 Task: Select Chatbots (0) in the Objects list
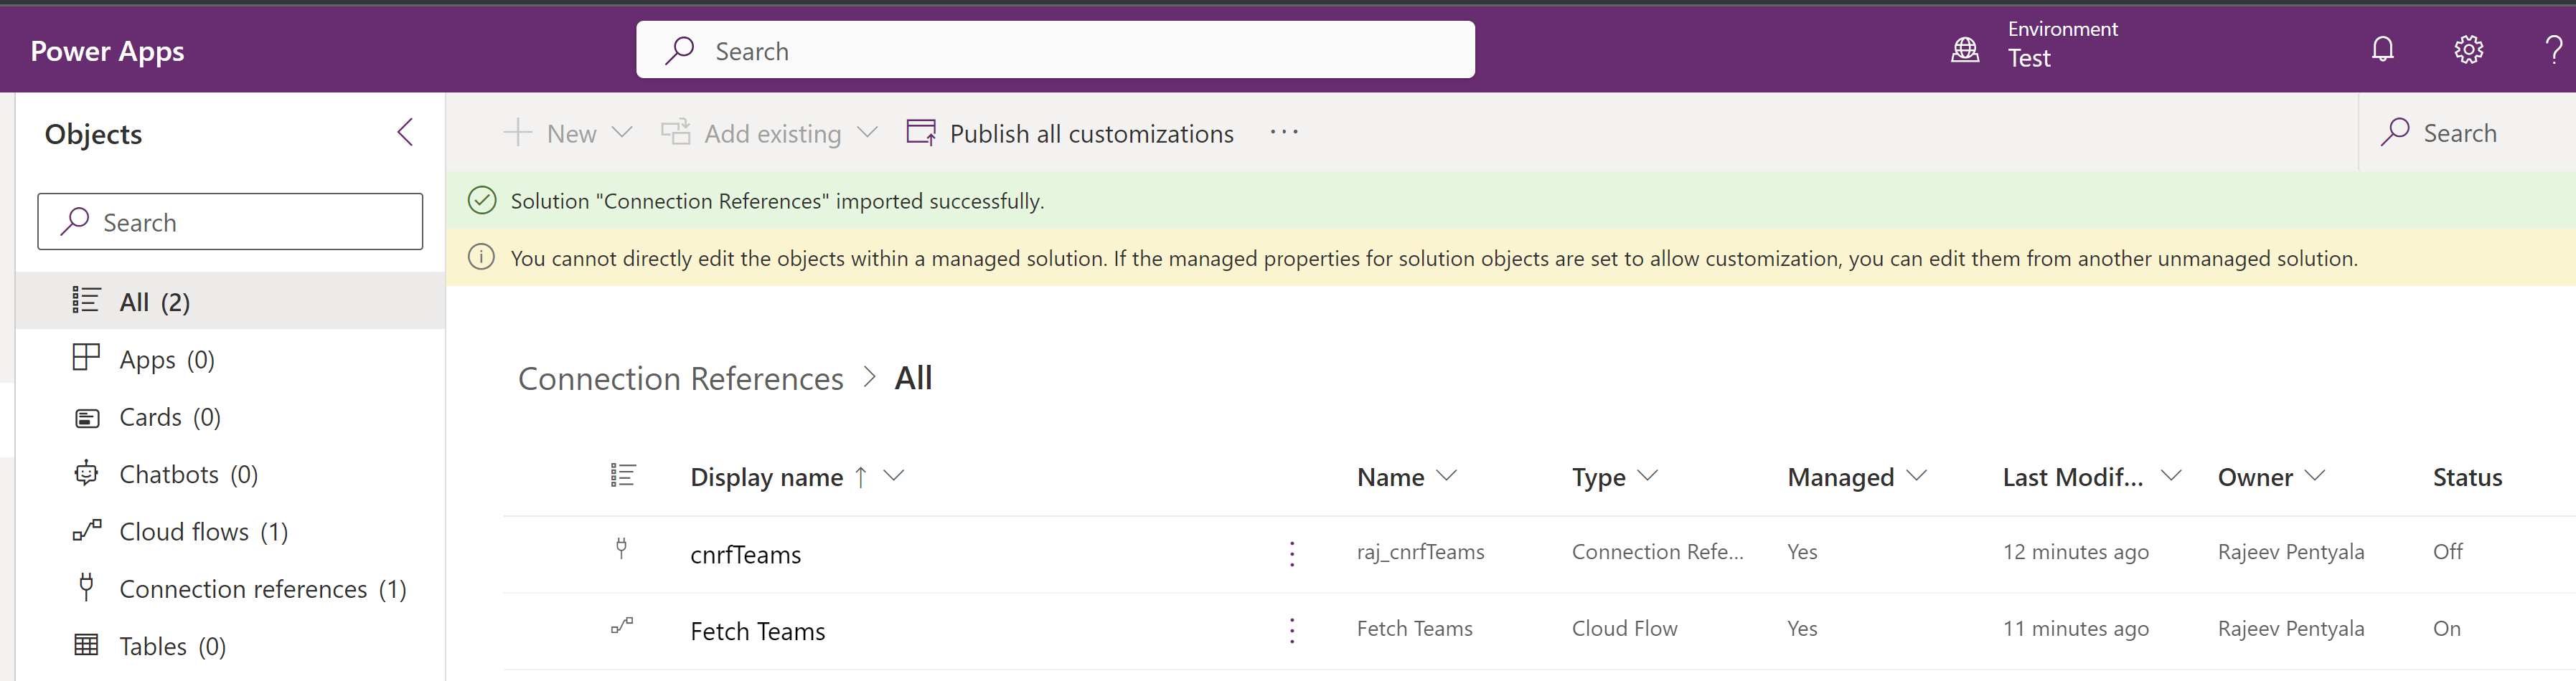click(x=231, y=473)
